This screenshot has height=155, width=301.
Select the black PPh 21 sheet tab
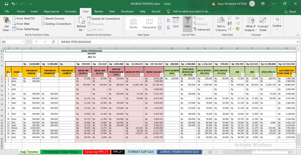pyautogui.click(x=118, y=152)
